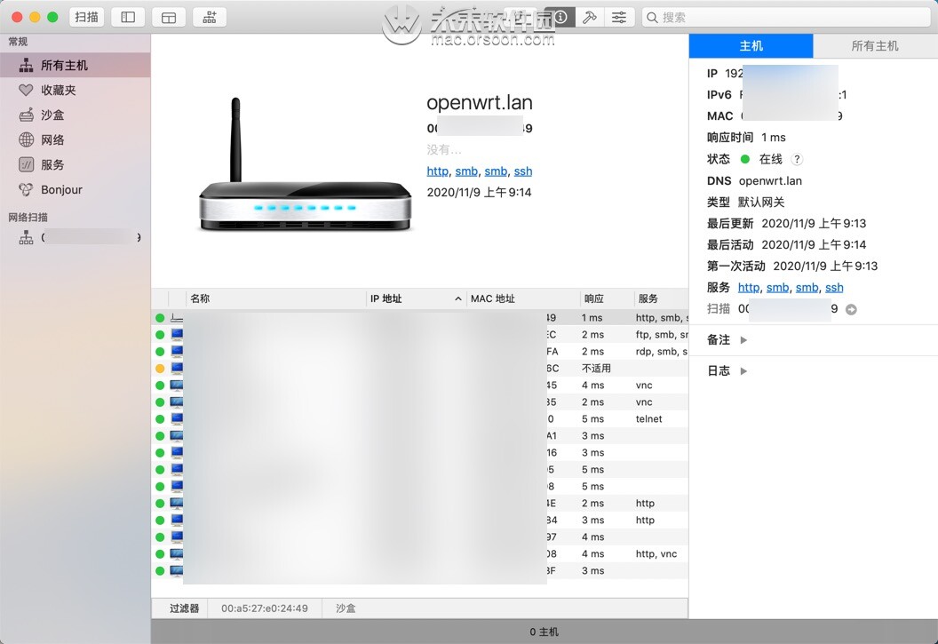Image resolution: width=938 pixels, height=644 pixels.
Task: Click the 扫描 scan button in toolbar
Action: 87,17
